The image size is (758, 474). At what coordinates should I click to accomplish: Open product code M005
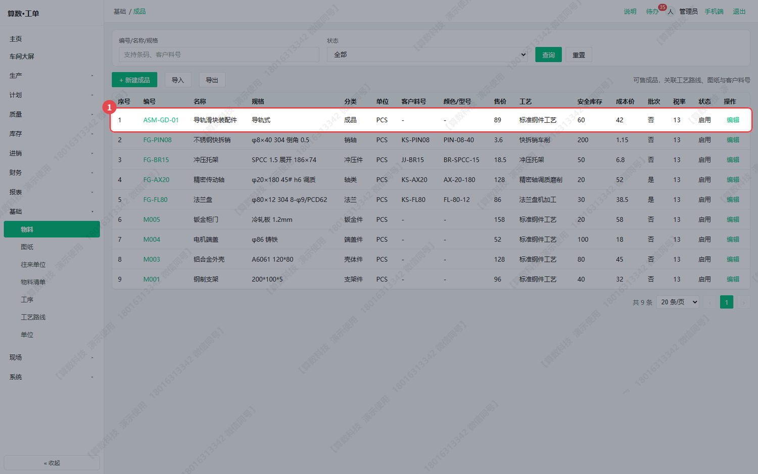point(152,220)
